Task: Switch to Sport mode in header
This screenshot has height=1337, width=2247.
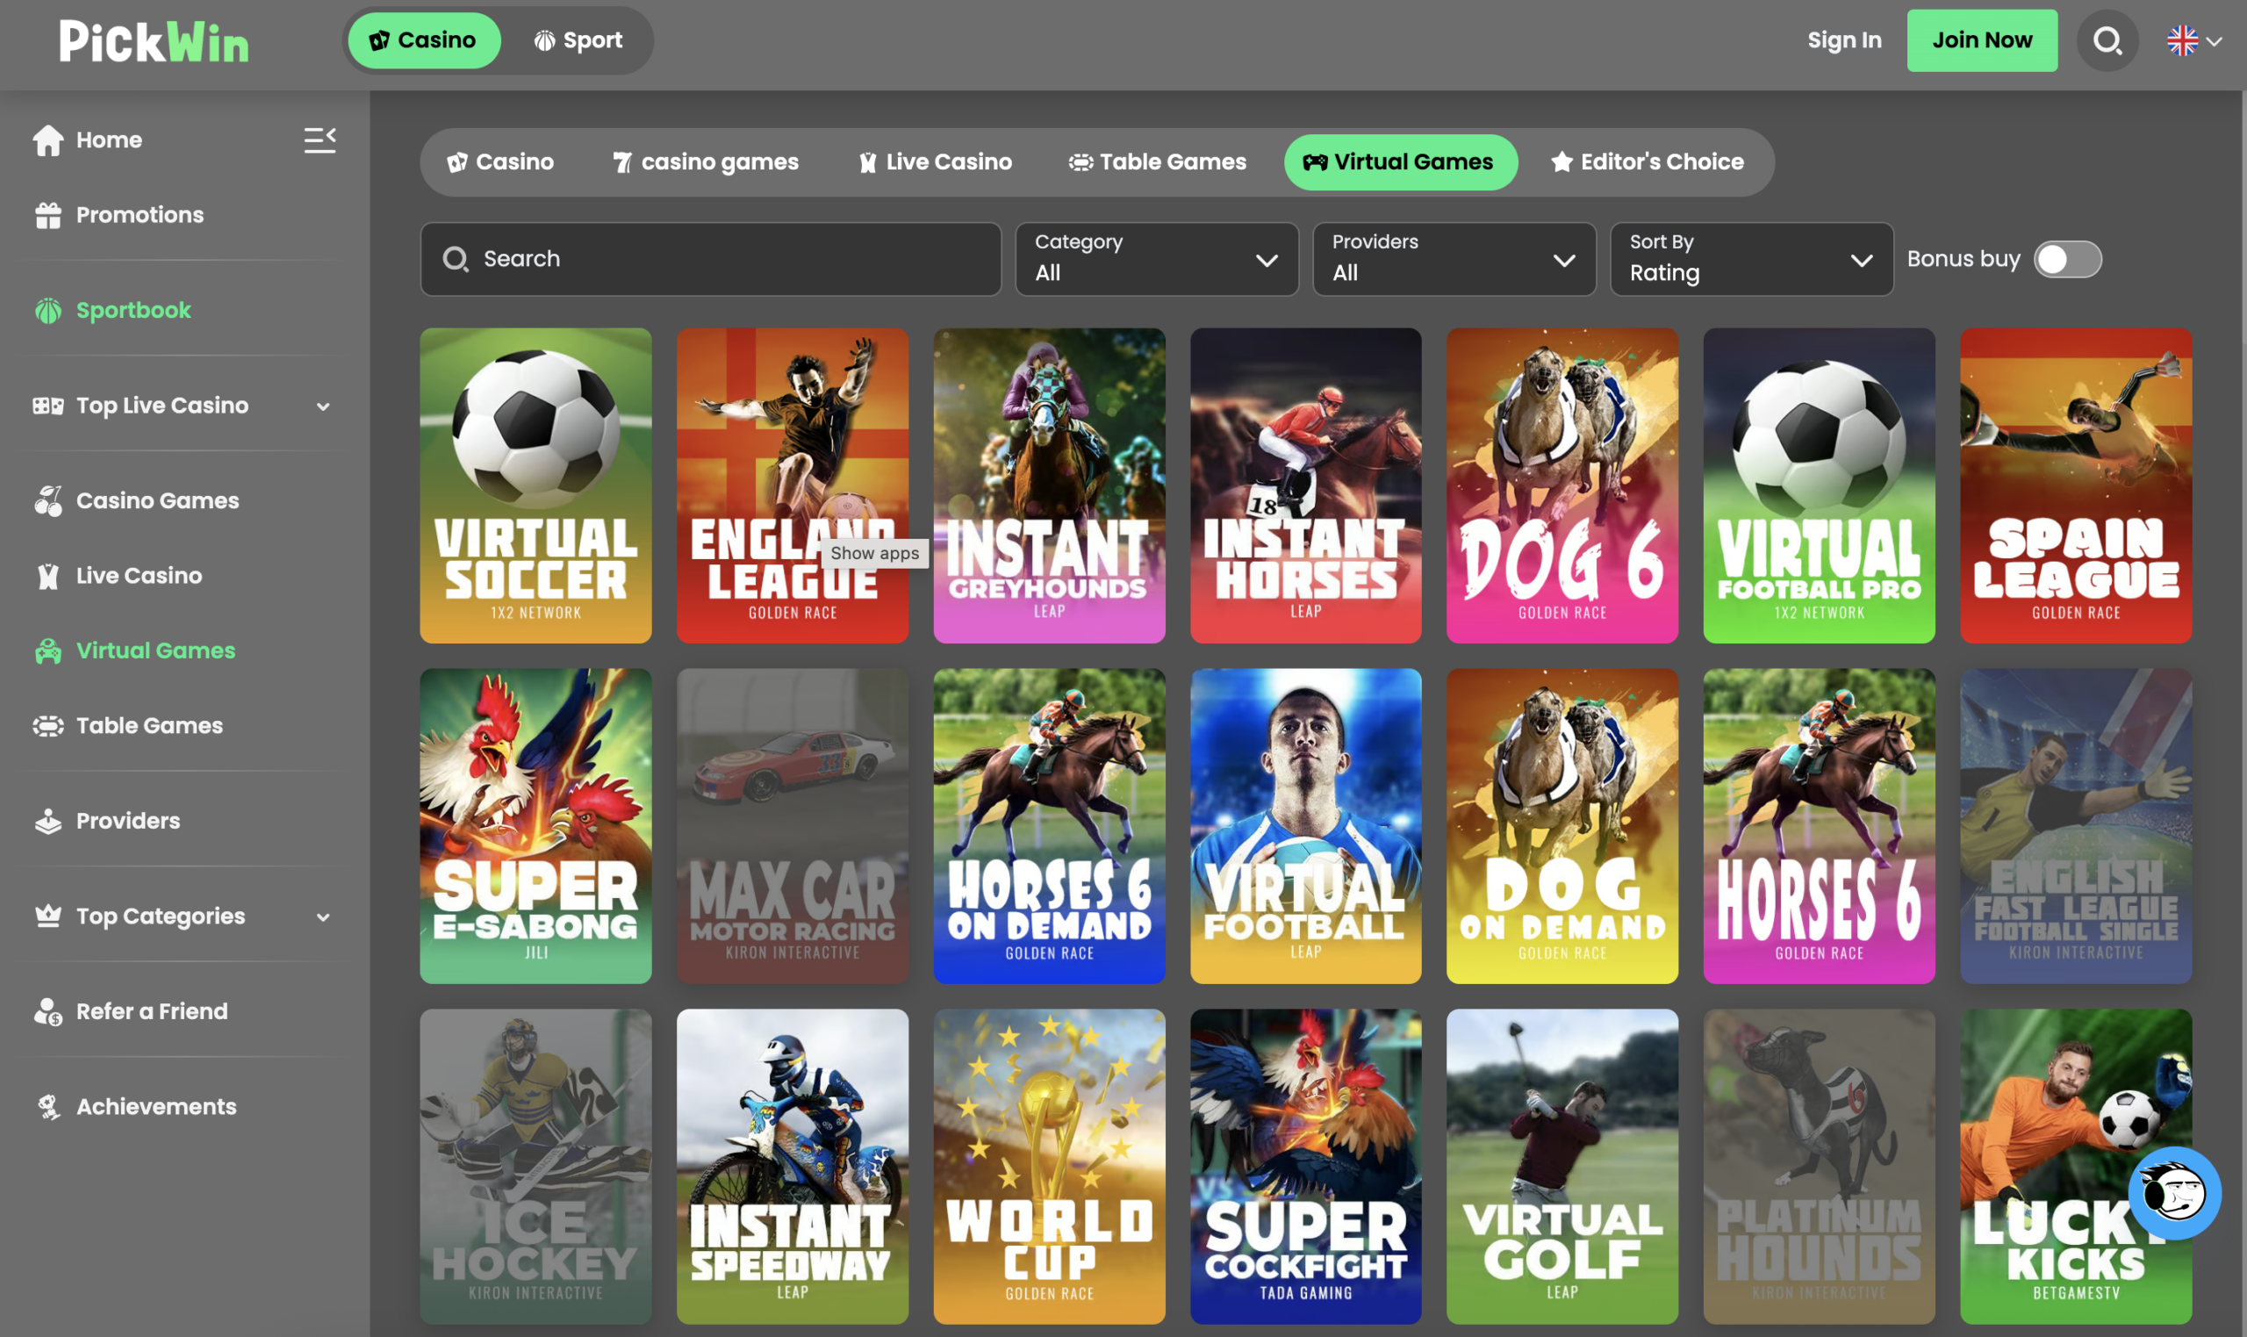Action: 578,40
